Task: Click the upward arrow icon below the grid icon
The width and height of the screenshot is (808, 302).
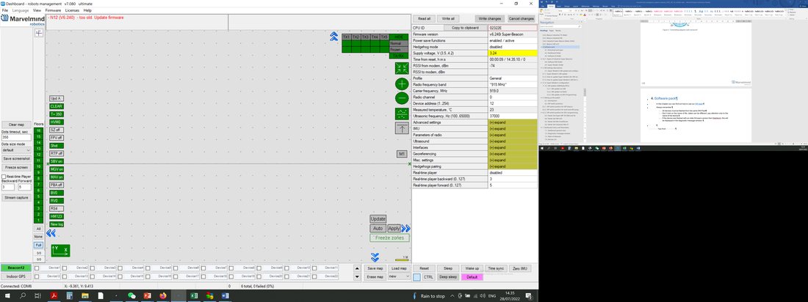Action: (402, 128)
